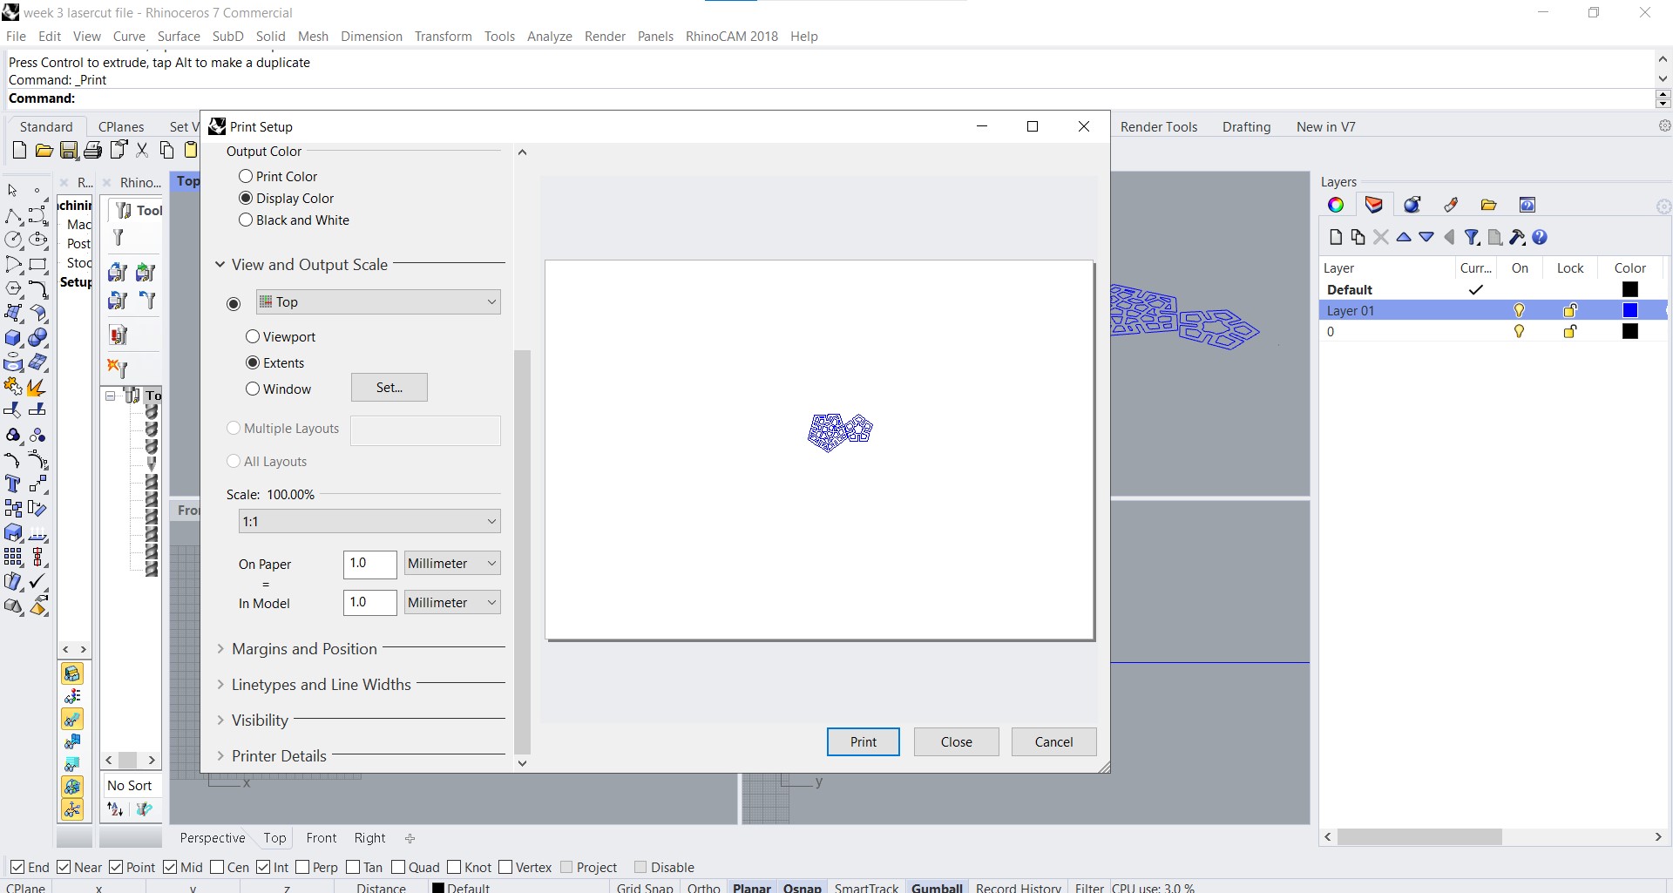Image resolution: width=1673 pixels, height=893 pixels.
Task: Choose the Viewport view option
Action: (x=253, y=336)
